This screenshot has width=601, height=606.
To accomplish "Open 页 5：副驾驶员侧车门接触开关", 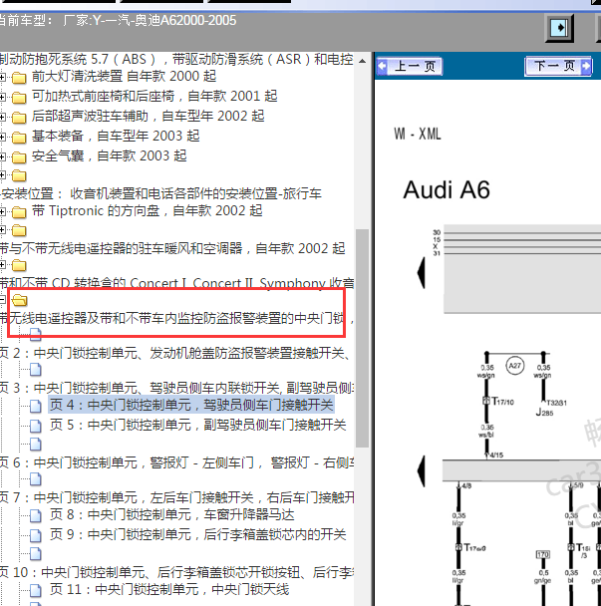I will (198, 426).
